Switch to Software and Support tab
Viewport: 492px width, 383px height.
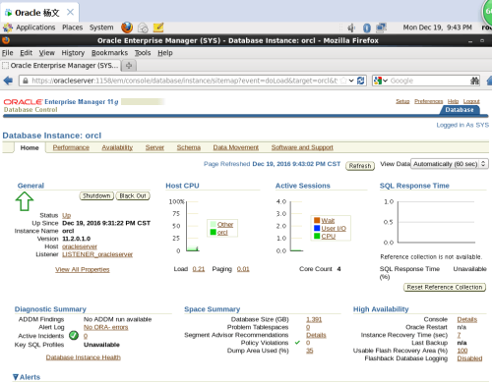pyautogui.click(x=302, y=147)
